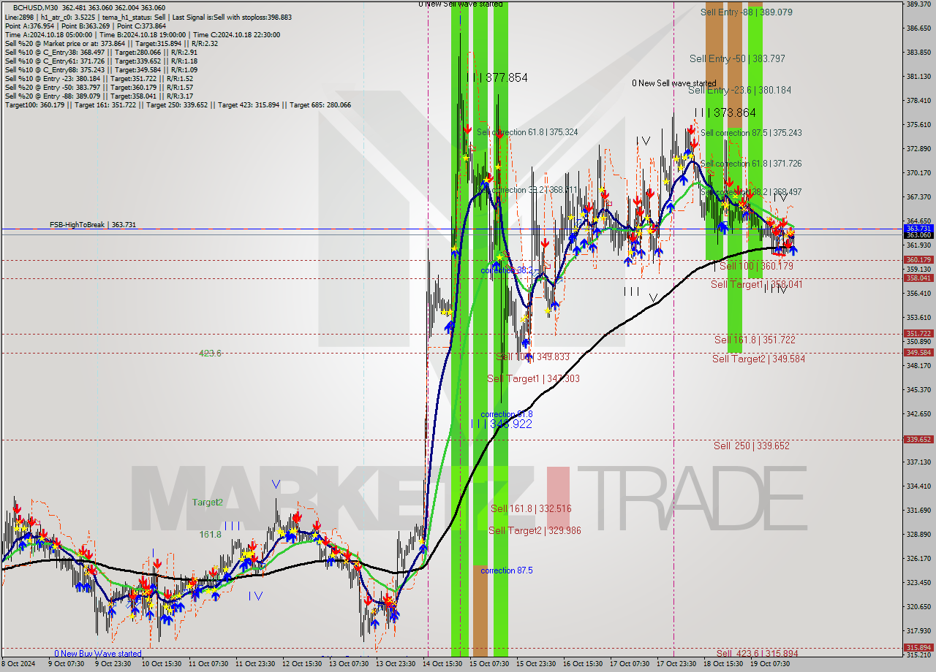Image resolution: width=936 pixels, height=672 pixels.
Task: Click the olive 423.6 level label
Action: point(210,354)
